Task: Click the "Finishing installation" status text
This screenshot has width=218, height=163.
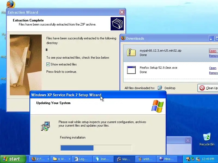Action: click(72, 137)
